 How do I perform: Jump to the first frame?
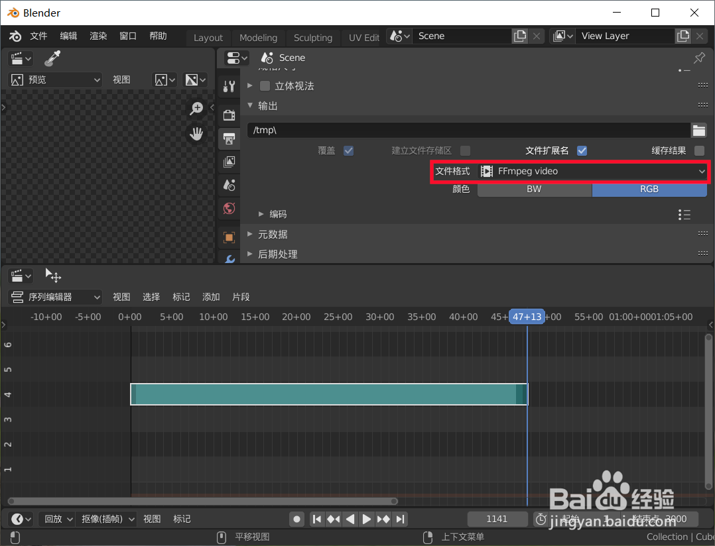(x=317, y=519)
